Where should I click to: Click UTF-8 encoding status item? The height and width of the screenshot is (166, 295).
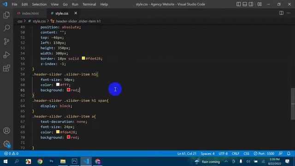pyautogui.click(x=223, y=154)
